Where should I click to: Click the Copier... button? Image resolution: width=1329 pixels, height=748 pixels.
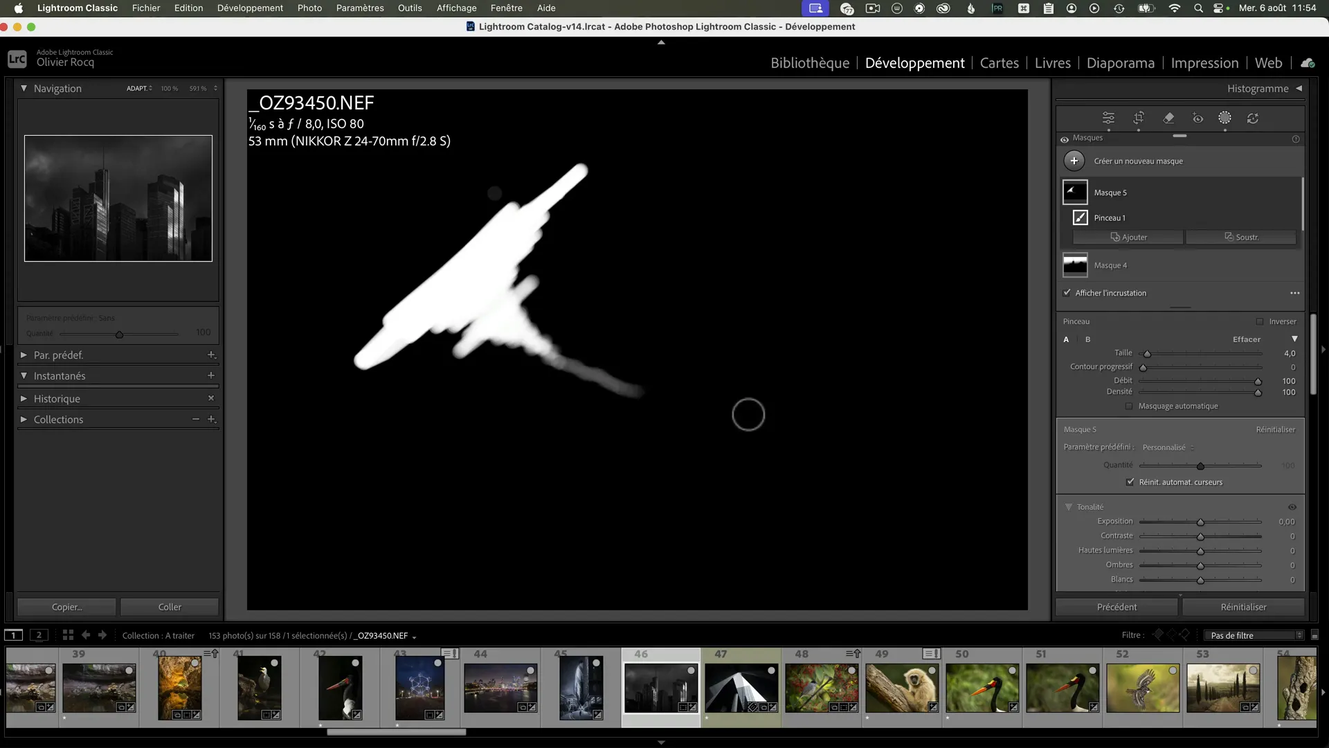click(x=66, y=607)
